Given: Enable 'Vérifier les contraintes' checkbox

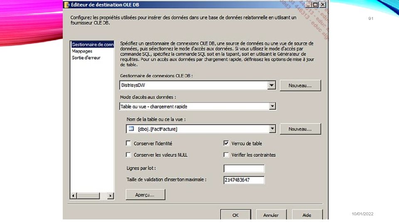Looking at the screenshot, I should click(x=226, y=155).
